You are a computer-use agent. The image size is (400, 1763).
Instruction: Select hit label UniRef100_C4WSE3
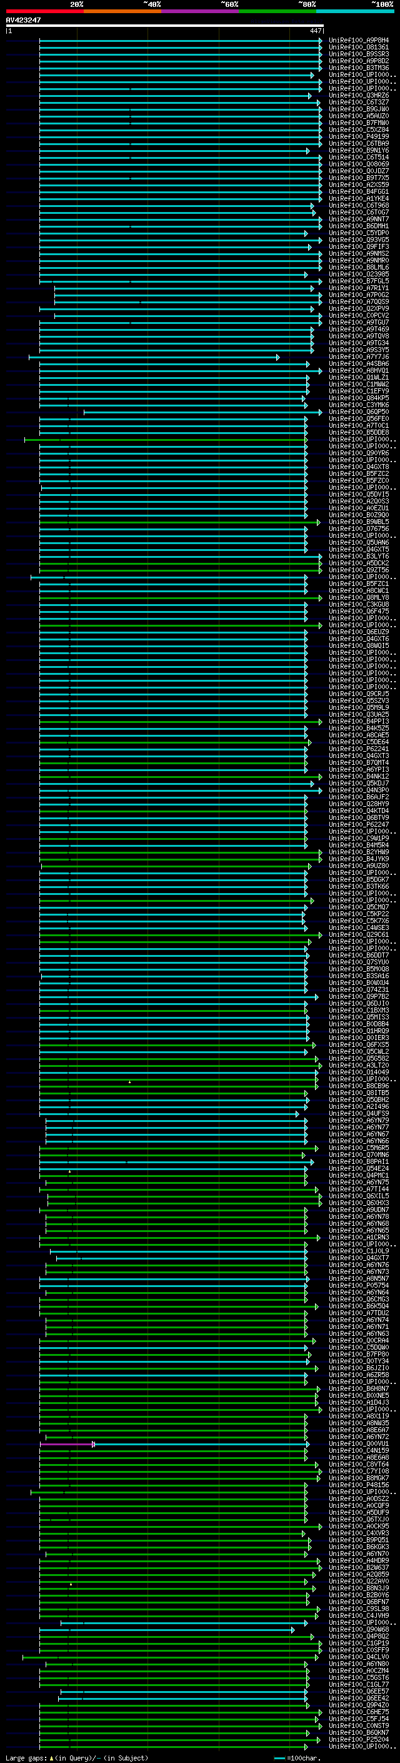(359, 928)
